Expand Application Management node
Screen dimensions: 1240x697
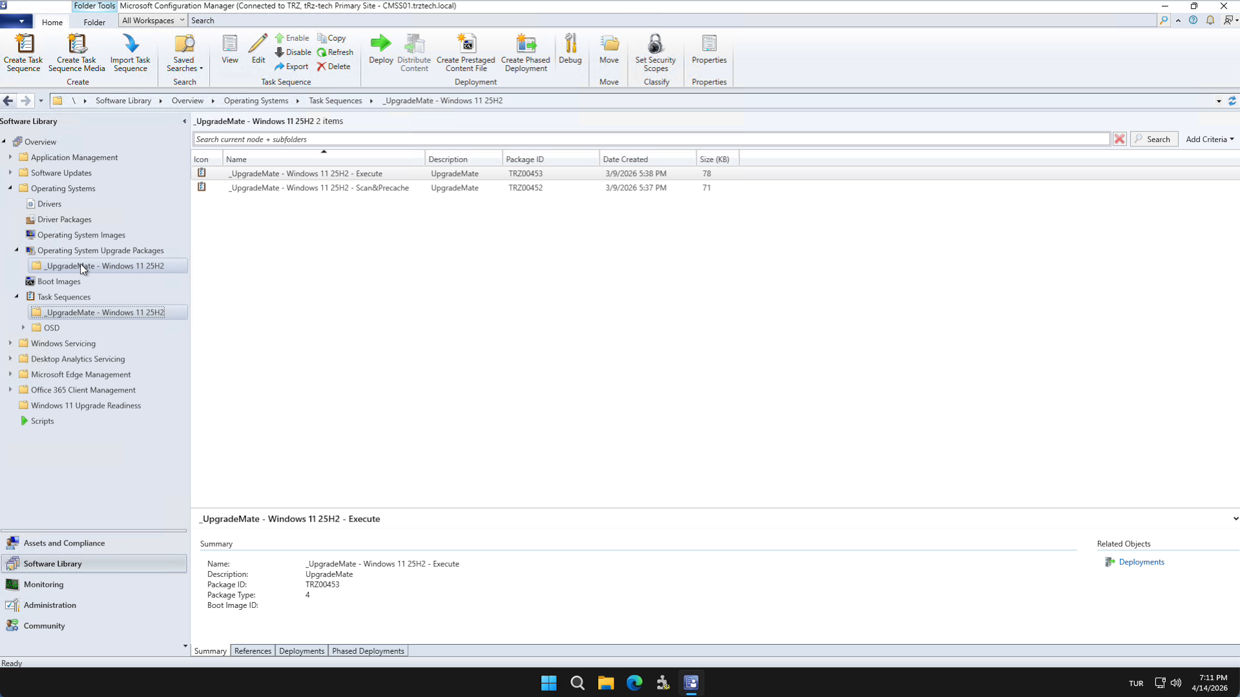click(10, 157)
